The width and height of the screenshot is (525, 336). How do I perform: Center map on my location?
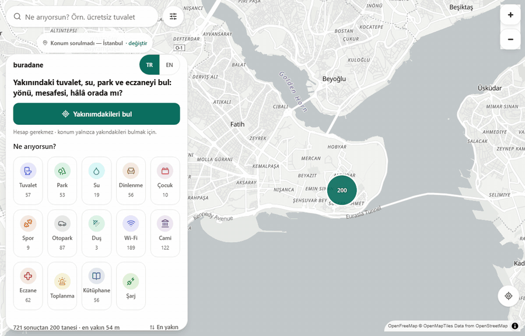coord(508,296)
